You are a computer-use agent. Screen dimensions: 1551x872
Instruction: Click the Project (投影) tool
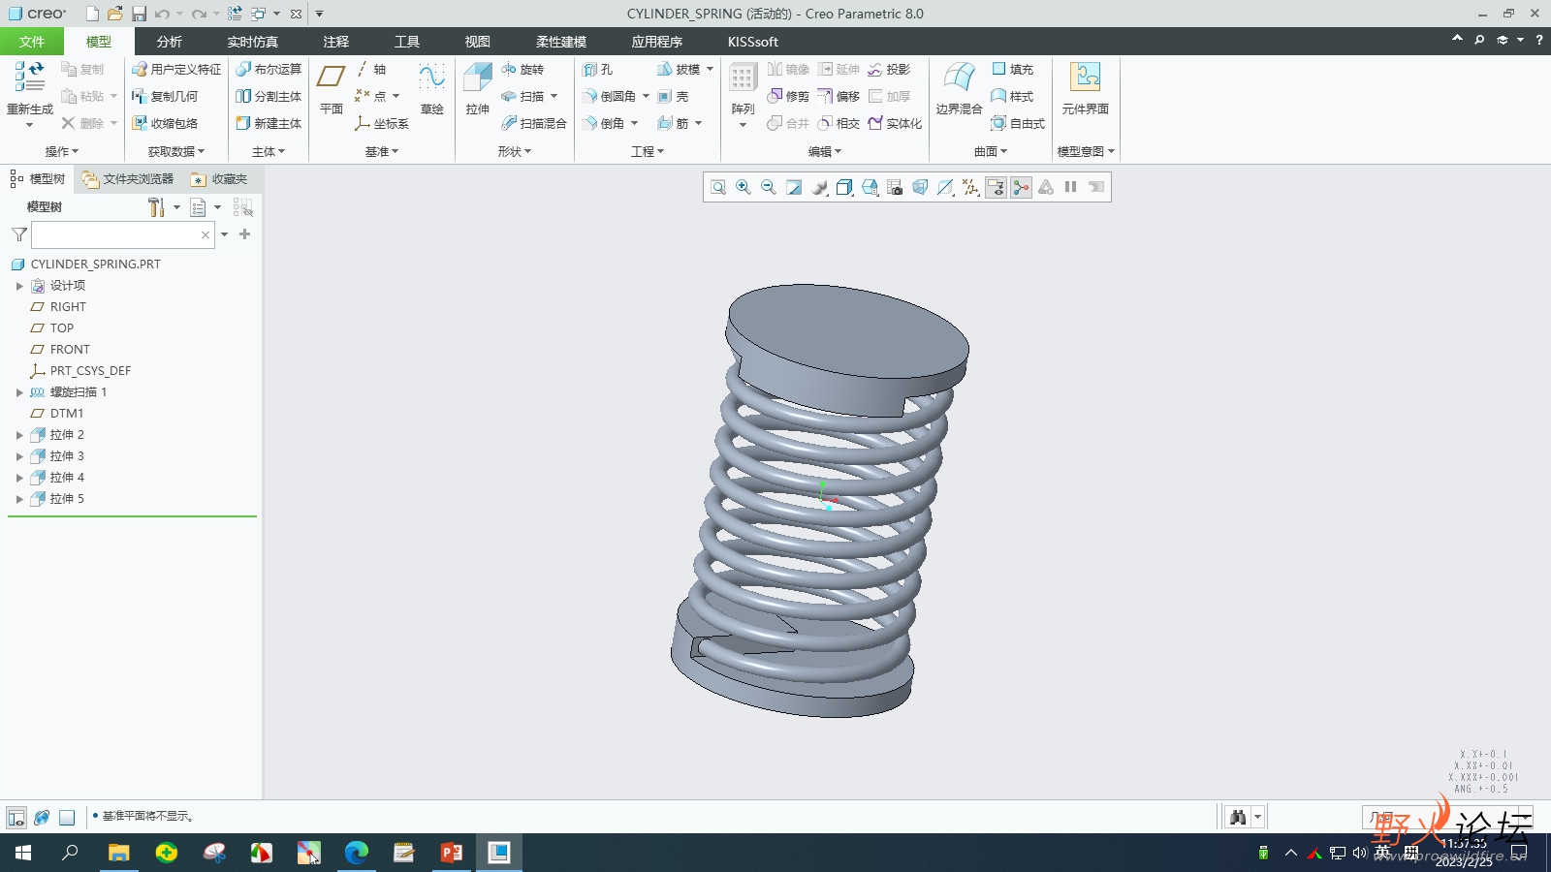[889, 70]
